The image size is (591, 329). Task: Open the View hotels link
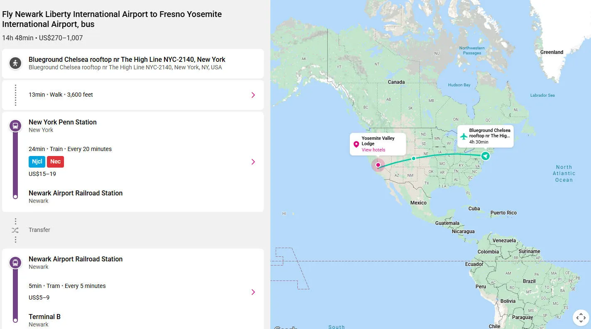373,150
